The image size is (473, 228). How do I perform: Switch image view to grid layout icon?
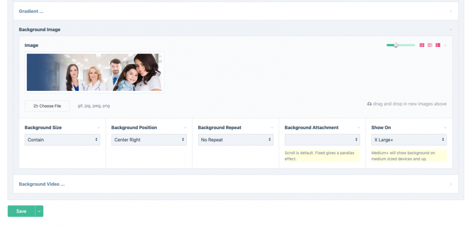(x=422, y=45)
